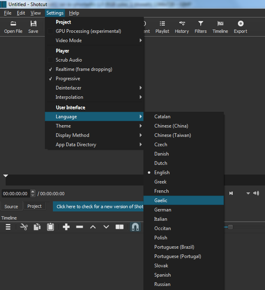This screenshot has height=290, width=265.
Task: Open the Language submenu entry
Action: (94, 117)
